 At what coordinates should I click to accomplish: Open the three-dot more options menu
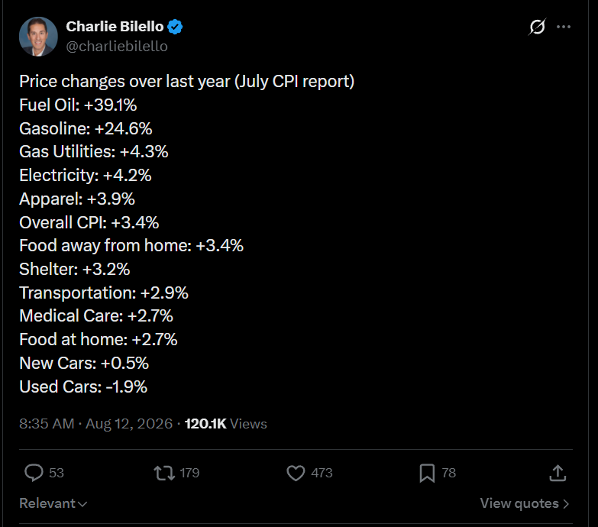point(564,27)
